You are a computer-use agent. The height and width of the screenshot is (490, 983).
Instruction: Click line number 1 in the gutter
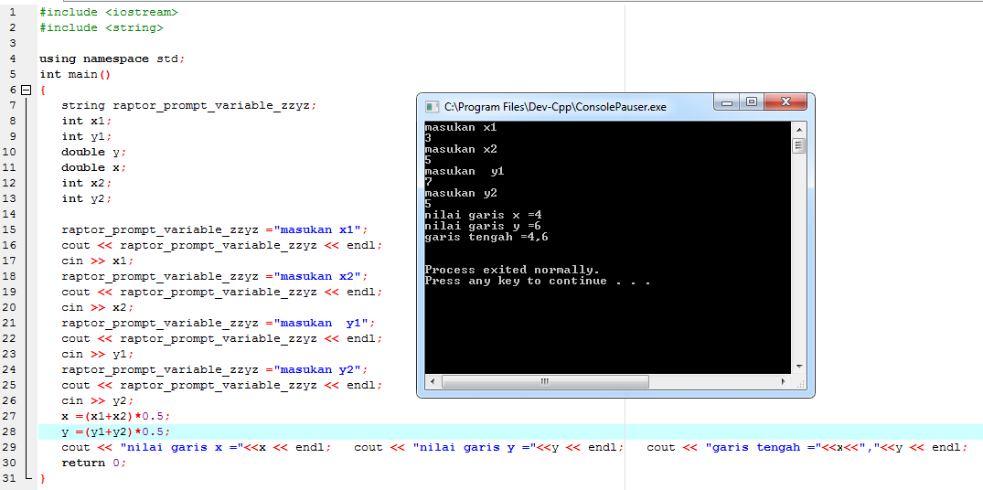tap(13, 12)
